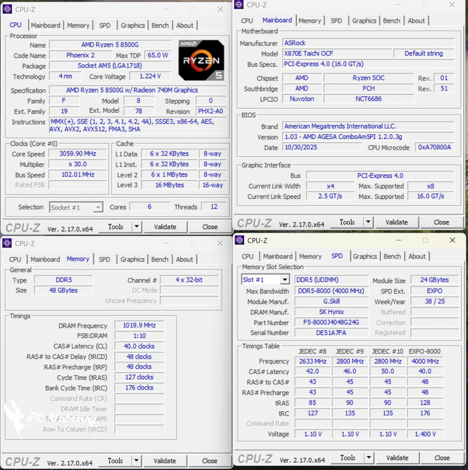Click Close button at bottom of SPD window
The image size is (468, 470).
(x=442, y=458)
